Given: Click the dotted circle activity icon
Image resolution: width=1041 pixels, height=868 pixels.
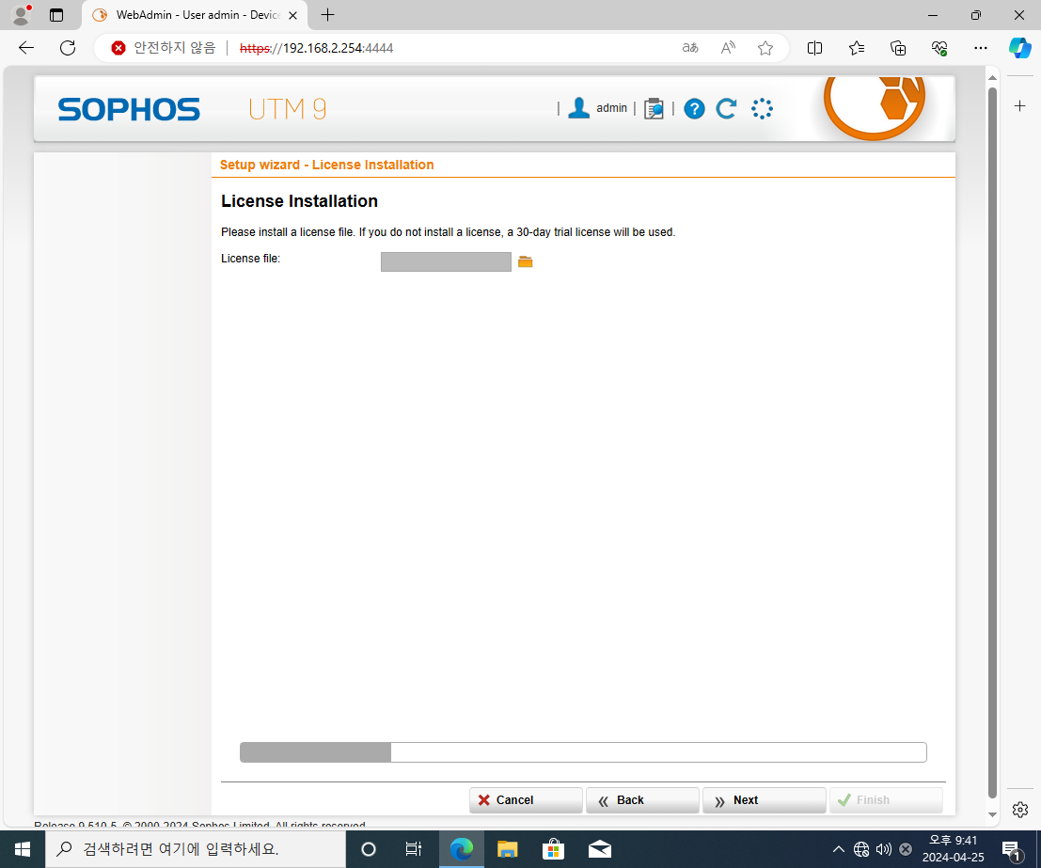Looking at the screenshot, I should [x=762, y=108].
